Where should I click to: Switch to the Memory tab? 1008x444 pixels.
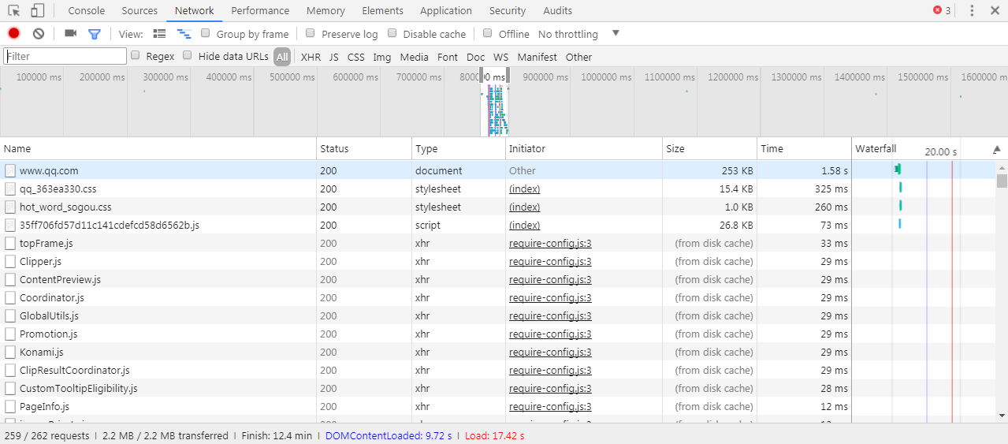(x=325, y=10)
